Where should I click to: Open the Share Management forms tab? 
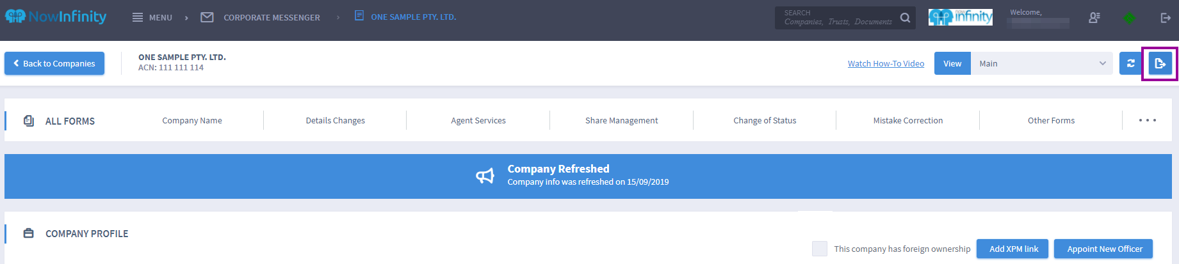621,120
